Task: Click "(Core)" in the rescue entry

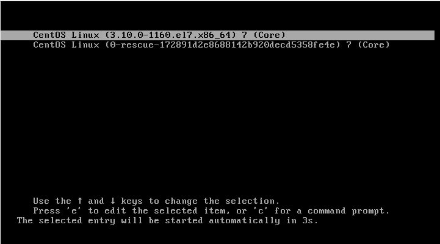Action: (x=373, y=45)
